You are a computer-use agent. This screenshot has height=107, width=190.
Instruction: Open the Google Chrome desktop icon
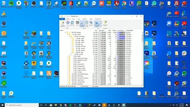(x=124, y=4)
